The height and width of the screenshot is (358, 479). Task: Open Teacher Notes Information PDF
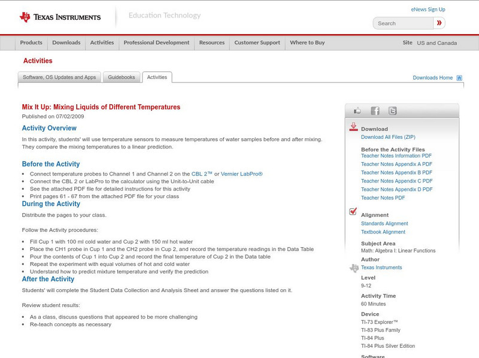coord(396,156)
